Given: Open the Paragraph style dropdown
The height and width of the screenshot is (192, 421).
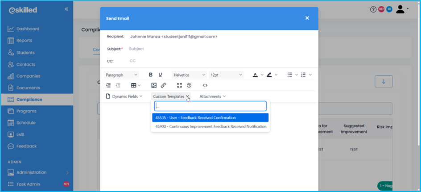Looking at the screenshot, I should coord(121,75).
